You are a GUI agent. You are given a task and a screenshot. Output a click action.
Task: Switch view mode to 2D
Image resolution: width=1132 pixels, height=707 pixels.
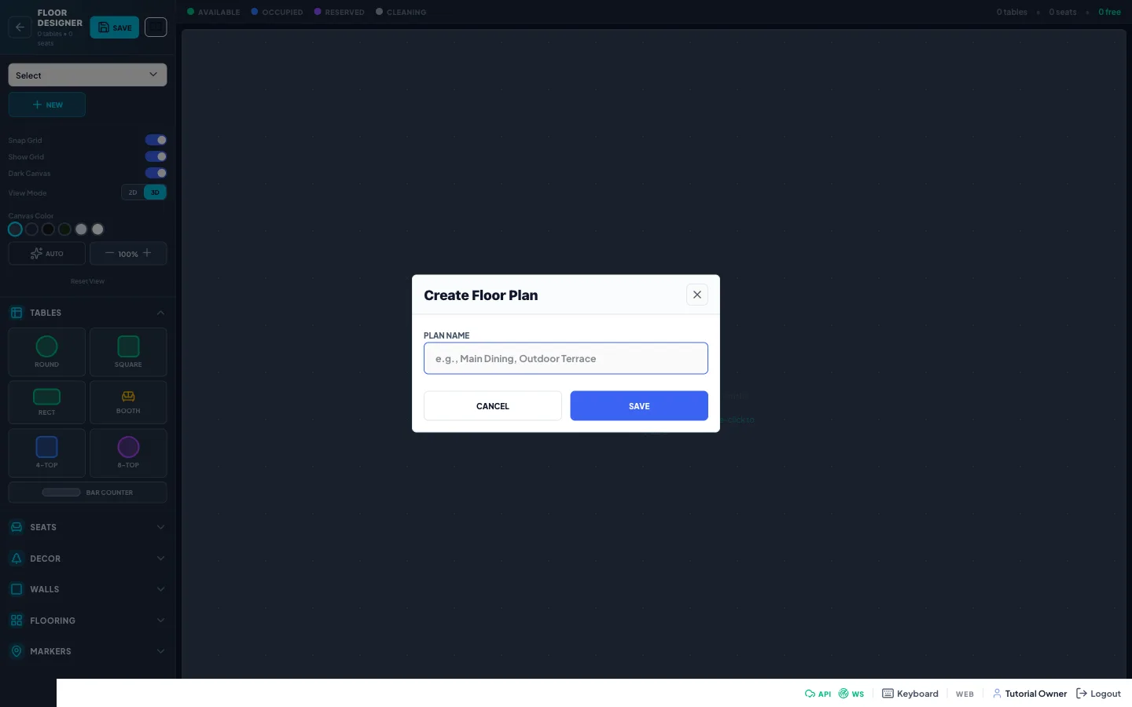[133, 192]
